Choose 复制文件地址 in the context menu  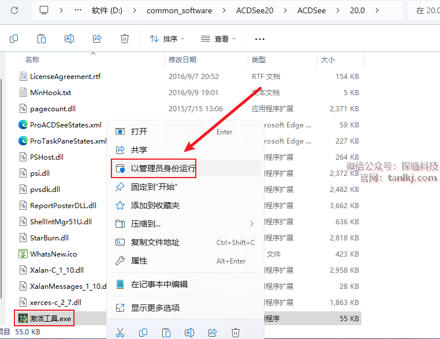tap(185, 242)
